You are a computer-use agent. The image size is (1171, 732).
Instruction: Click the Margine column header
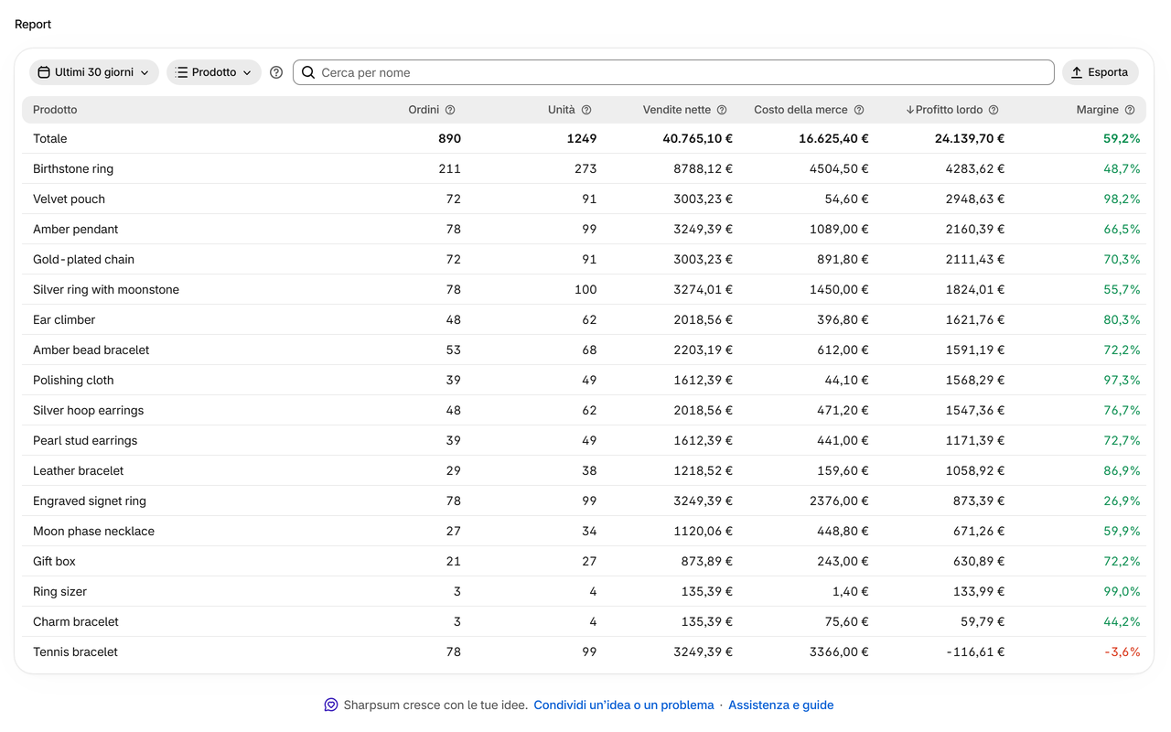(1098, 110)
